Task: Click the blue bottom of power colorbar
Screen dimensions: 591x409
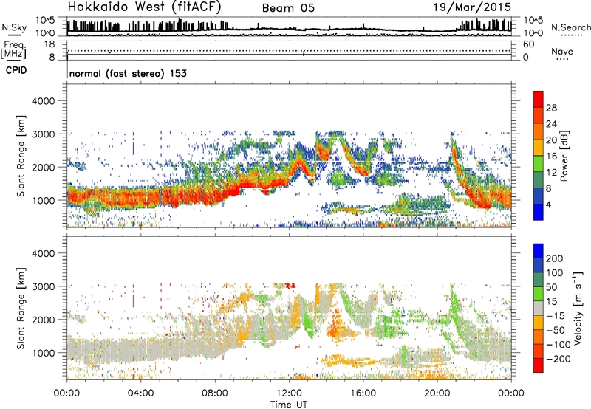Action: (x=539, y=212)
